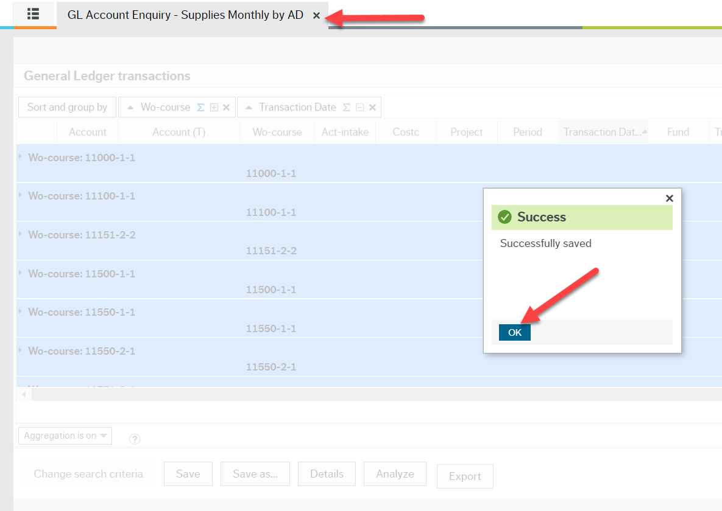Open the Aggregation is on dropdown

click(x=65, y=436)
